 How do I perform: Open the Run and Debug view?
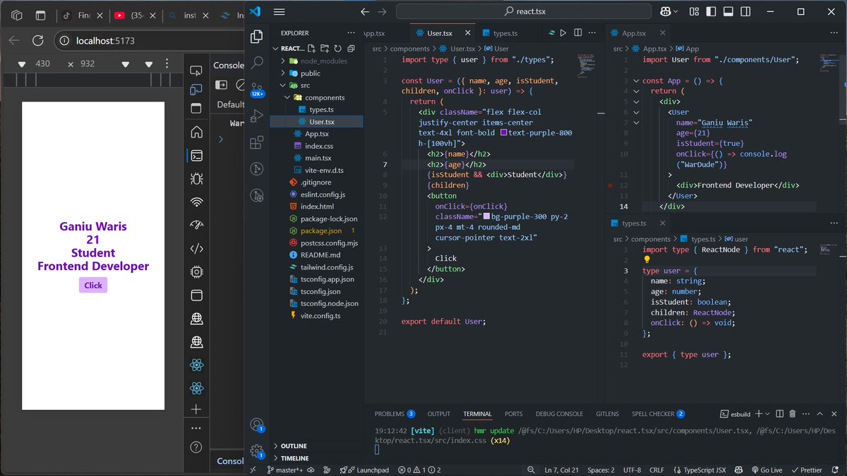point(257,116)
